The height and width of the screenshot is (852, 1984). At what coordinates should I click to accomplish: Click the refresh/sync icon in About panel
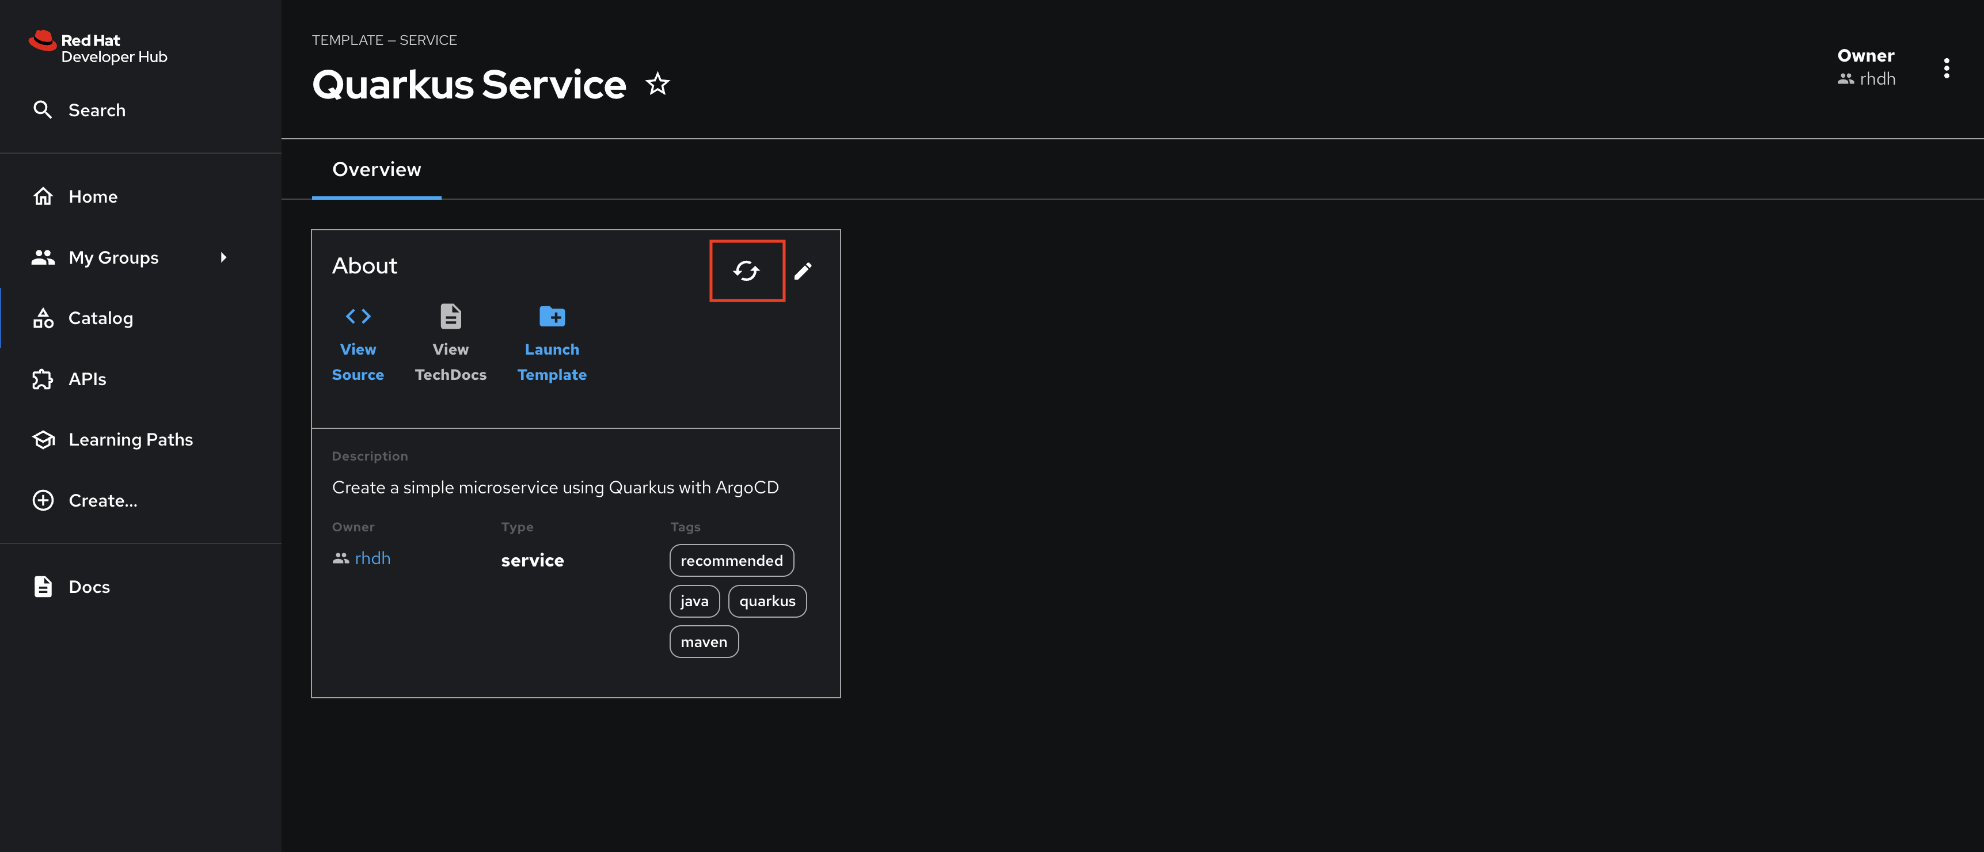(747, 269)
